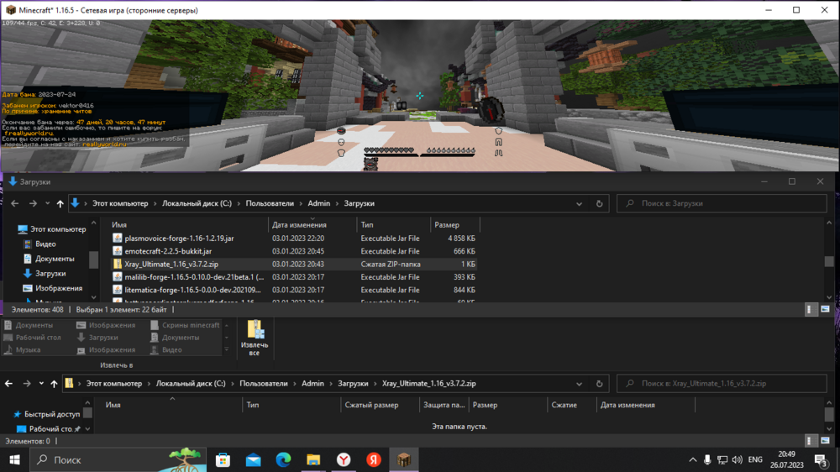Refresh the Загрузки folder listing
Image resolution: width=840 pixels, height=472 pixels.
pyautogui.click(x=600, y=203)
